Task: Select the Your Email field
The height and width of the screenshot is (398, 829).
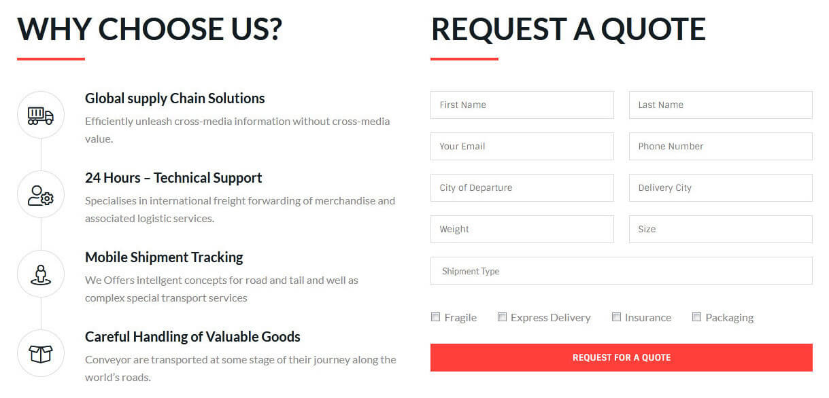Action: tap(522, 147)
